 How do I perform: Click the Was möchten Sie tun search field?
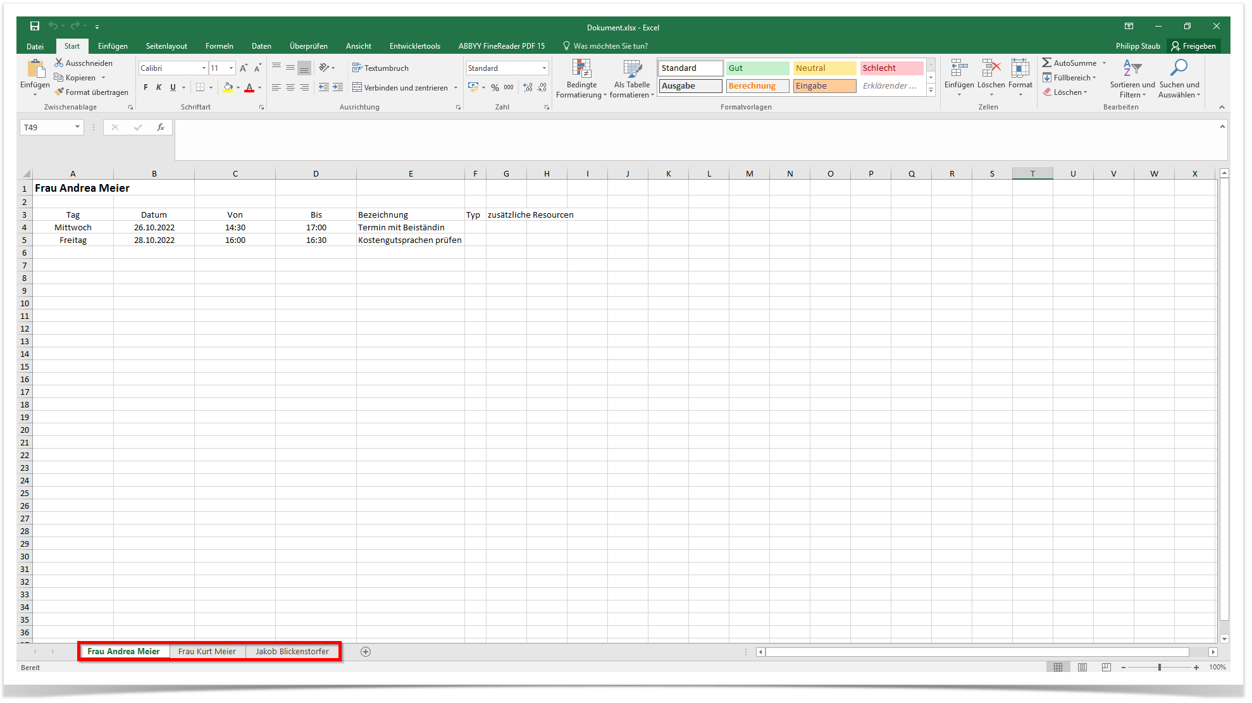point(605,46)
